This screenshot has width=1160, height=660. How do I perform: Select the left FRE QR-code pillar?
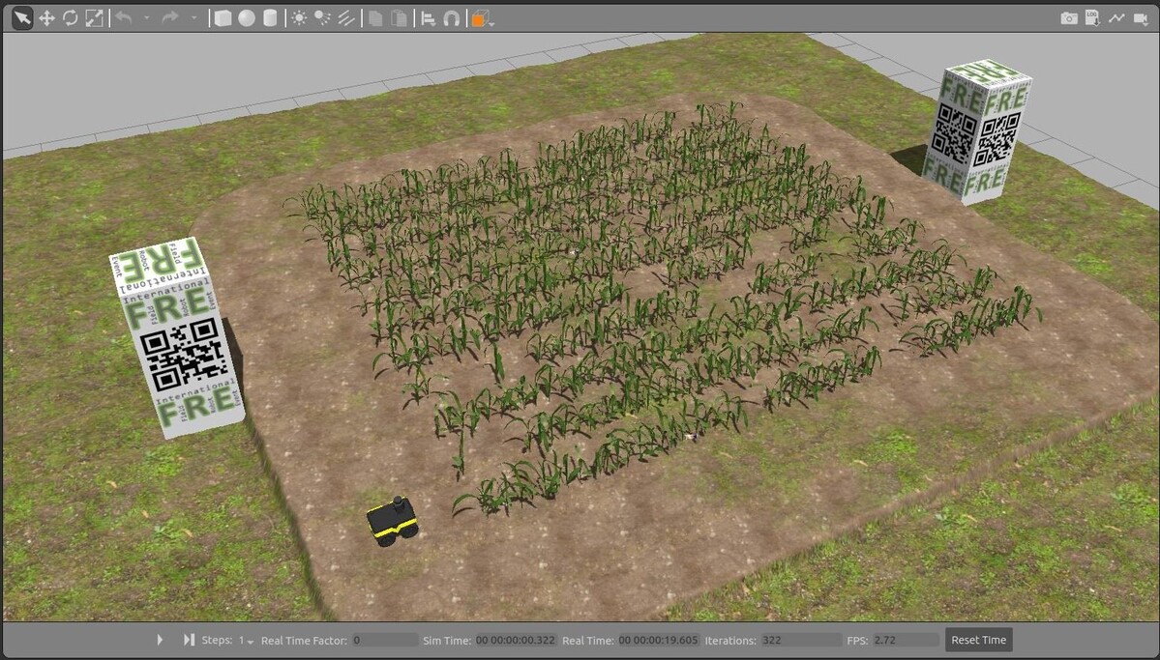tap(178, 338)
